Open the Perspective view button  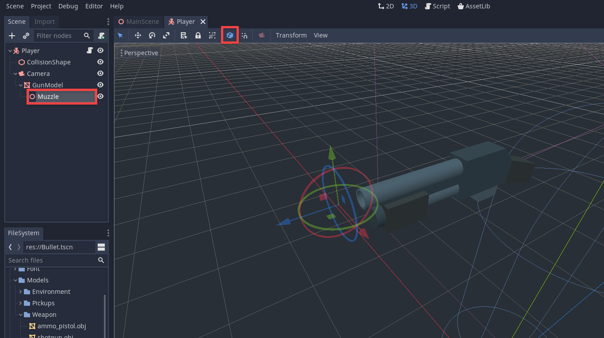[x=139, y=53]
